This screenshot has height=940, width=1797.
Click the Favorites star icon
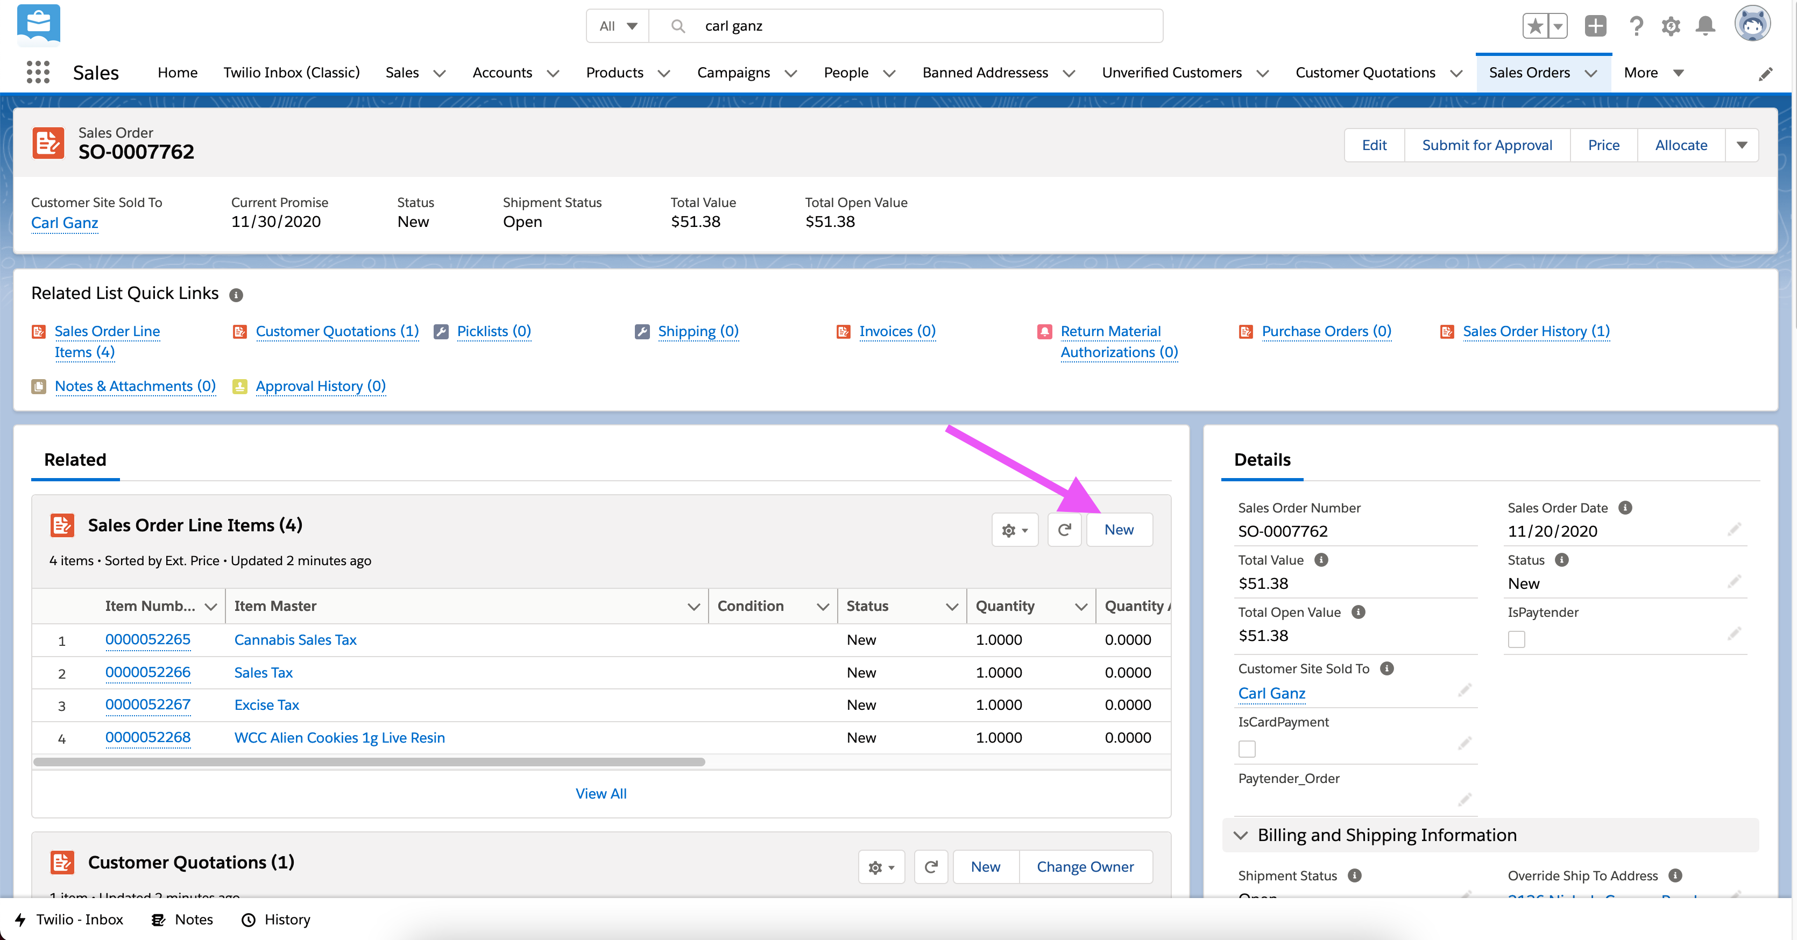(1534, 26)
